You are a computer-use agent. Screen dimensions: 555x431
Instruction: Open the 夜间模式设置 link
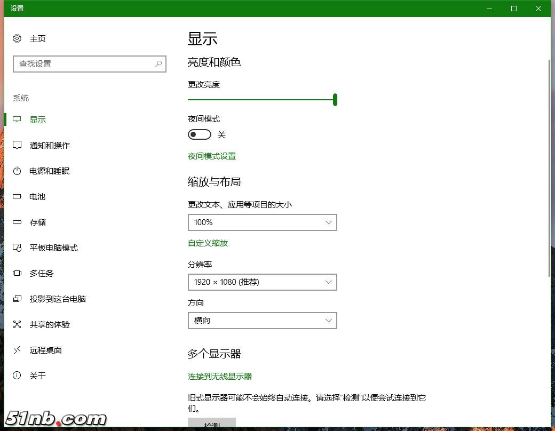click(x=212, y=156)
